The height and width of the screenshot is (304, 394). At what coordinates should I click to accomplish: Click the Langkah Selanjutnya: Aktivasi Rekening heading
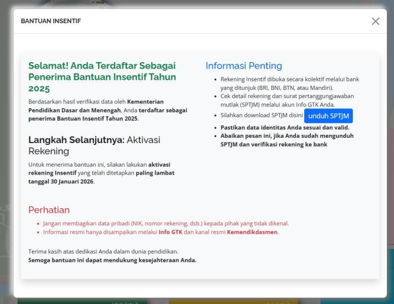[x=95, y=145]
